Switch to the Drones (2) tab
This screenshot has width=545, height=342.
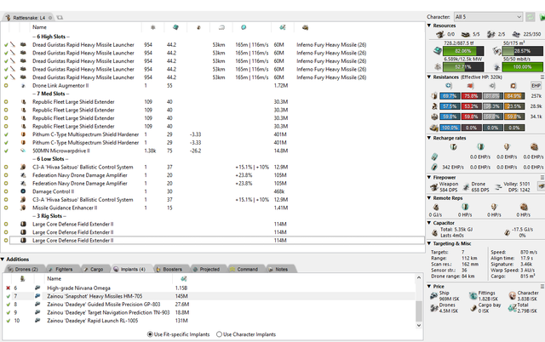23,269
